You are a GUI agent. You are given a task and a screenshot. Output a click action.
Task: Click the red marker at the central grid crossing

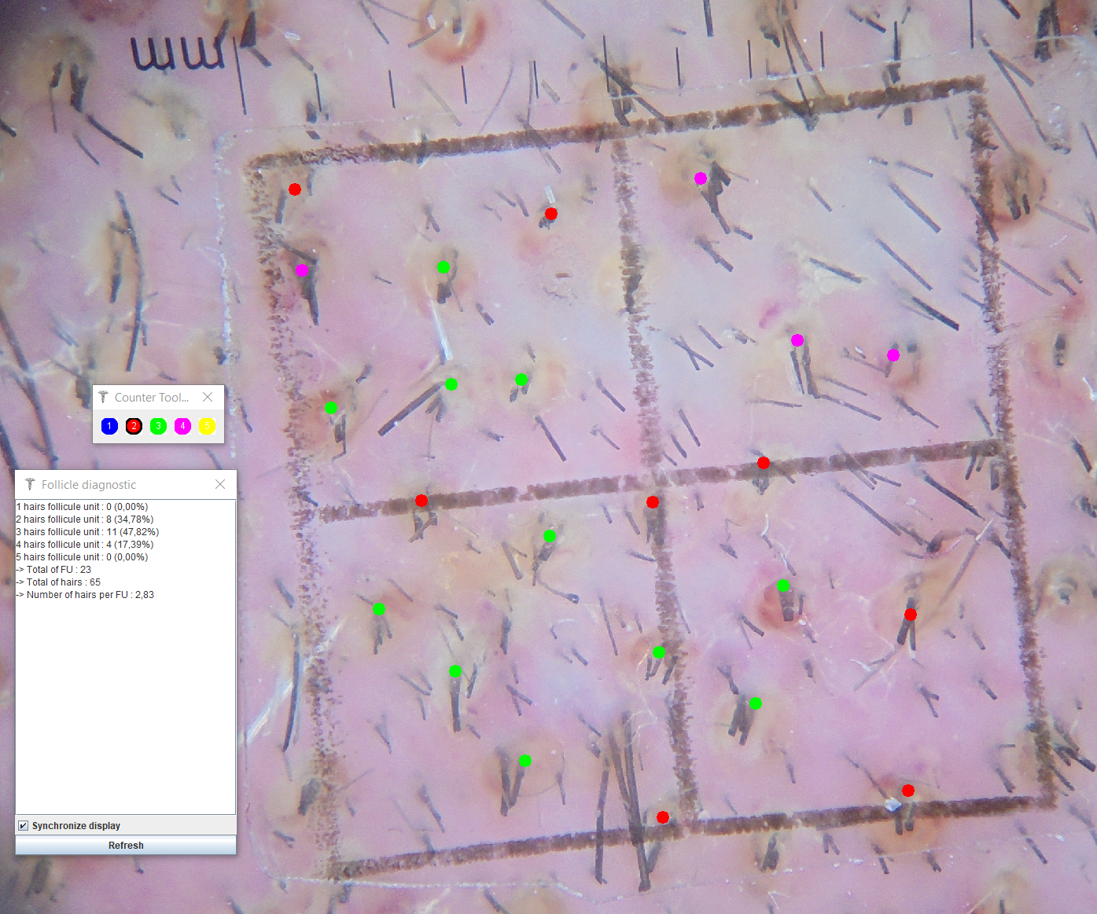(652, 502)
